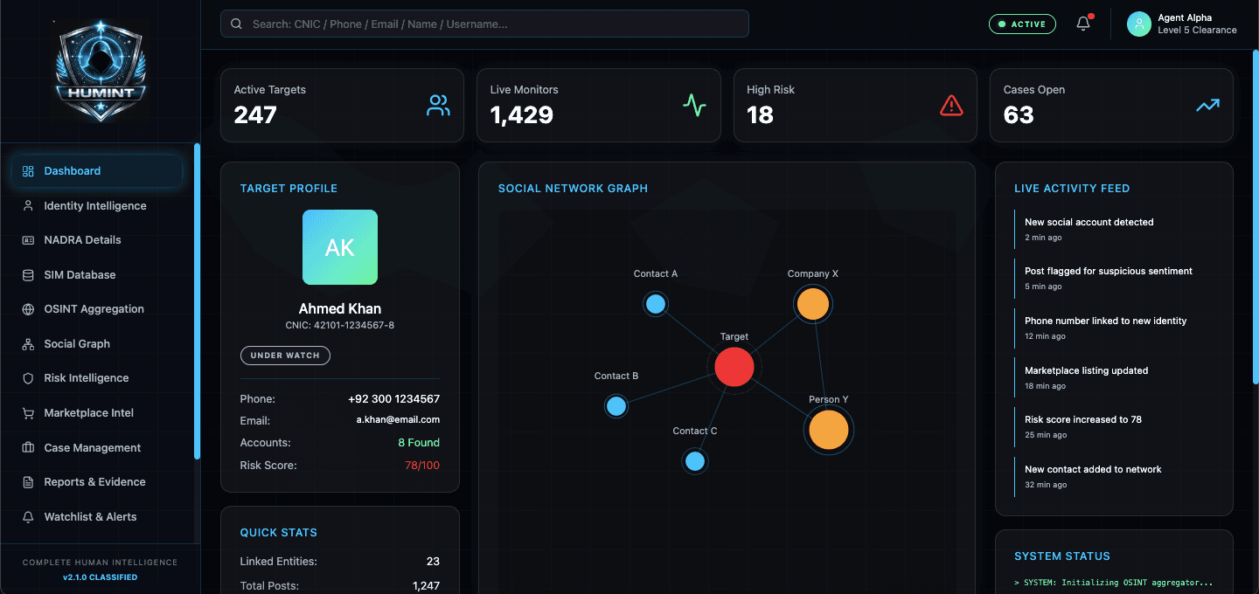Open Reports & Evidence page
The height and width of the screenshot is (594, 1259).
(x=97, y=482)
